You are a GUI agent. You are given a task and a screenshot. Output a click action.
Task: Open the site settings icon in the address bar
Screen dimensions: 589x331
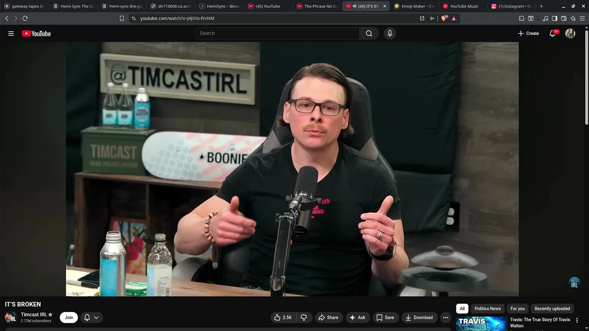(x=133, y=18)
